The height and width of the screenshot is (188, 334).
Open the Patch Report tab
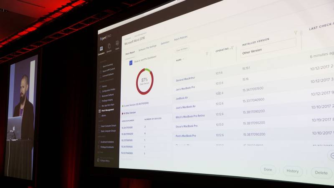pos(130,53)
